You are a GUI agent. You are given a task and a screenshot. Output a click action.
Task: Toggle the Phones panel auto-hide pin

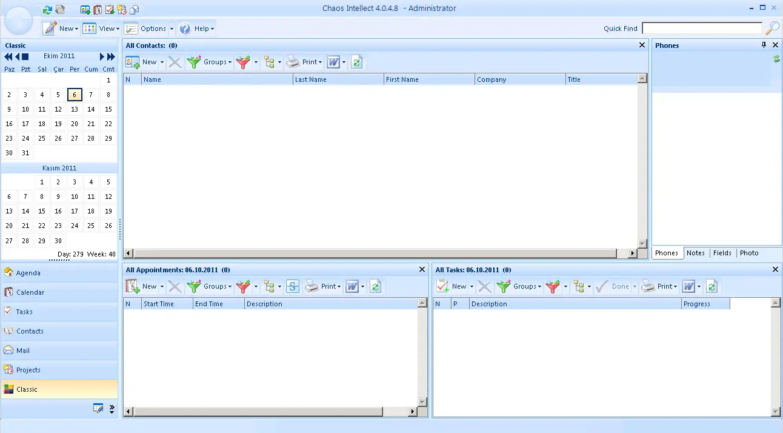[764, 45]
